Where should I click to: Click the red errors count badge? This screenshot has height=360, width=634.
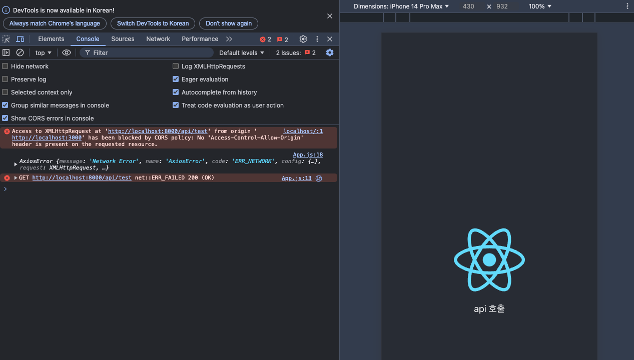tap(265, 39)
